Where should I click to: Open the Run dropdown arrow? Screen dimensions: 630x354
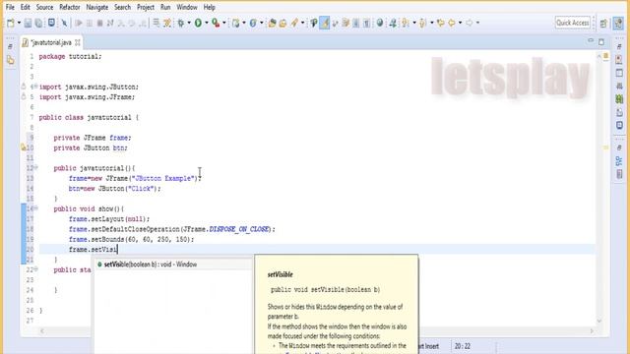point(207,23)
